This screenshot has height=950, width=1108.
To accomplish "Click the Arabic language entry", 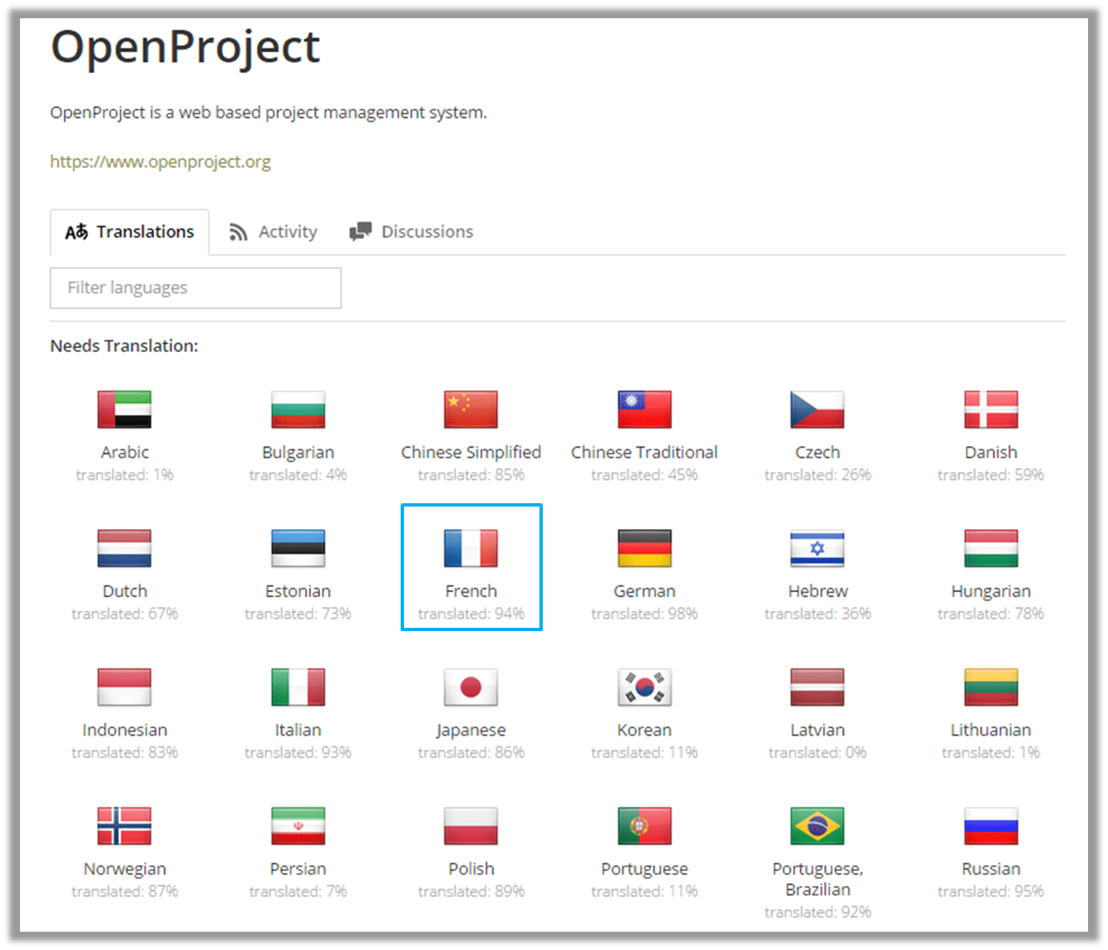I will pos(124,432).
